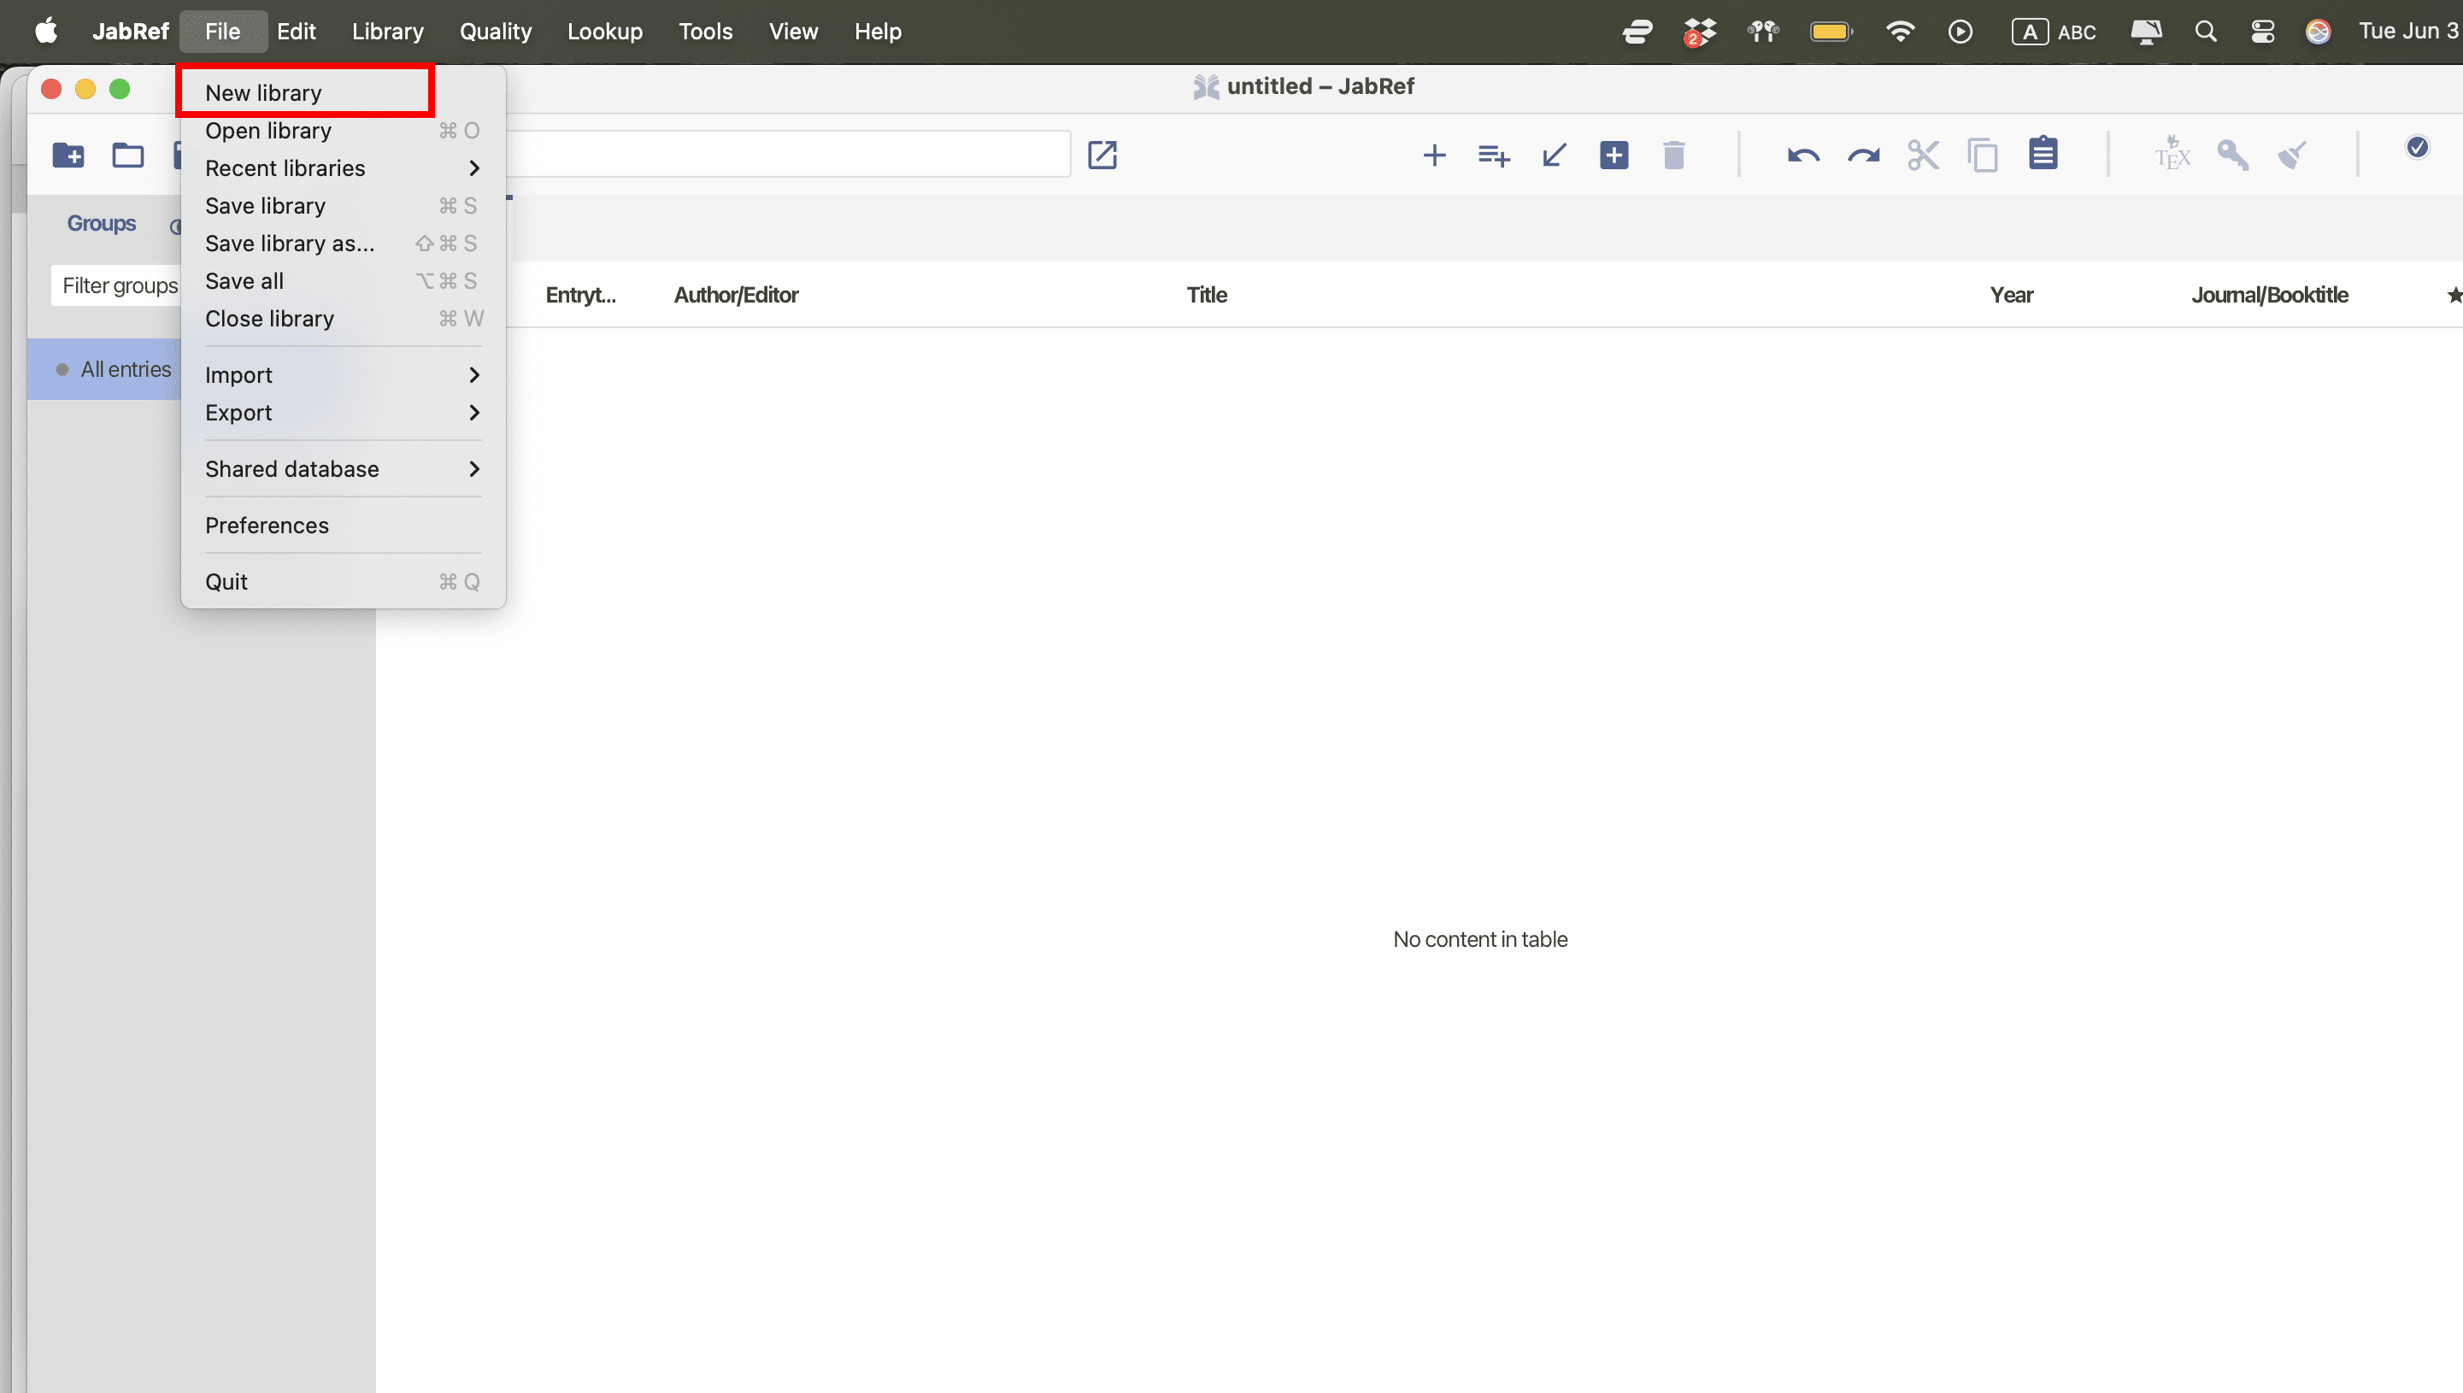Click the Undo arrow icon
The width and height of the screenshot is (2463, 1393).
point(1803,155)
